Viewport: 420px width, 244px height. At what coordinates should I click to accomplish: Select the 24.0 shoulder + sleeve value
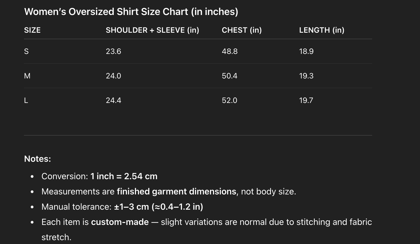point(113,76)
